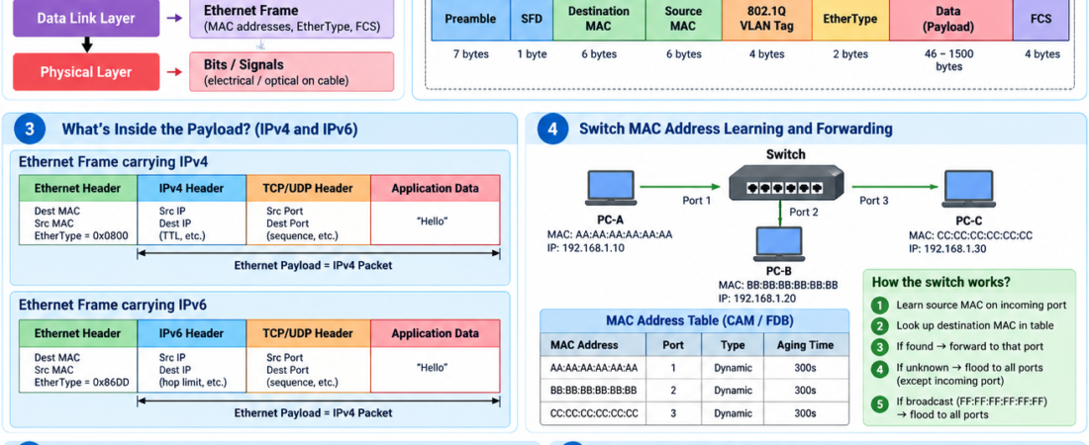Click the '2 bytes' size label
Screen dimensions: 1089x445
(850, 54)
